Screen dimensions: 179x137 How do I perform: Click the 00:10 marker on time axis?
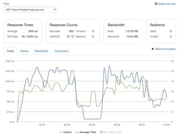tap(42, 125)
